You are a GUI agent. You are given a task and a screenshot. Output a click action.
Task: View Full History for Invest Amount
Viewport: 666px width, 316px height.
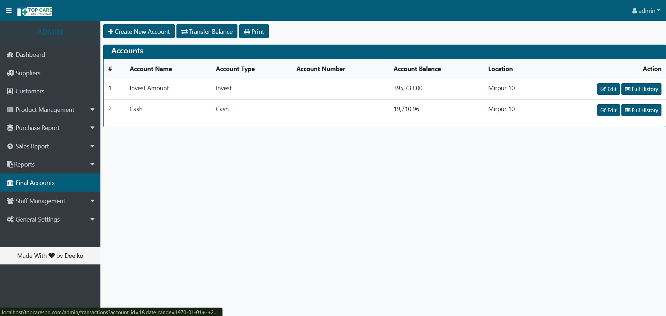click(641, 89)
